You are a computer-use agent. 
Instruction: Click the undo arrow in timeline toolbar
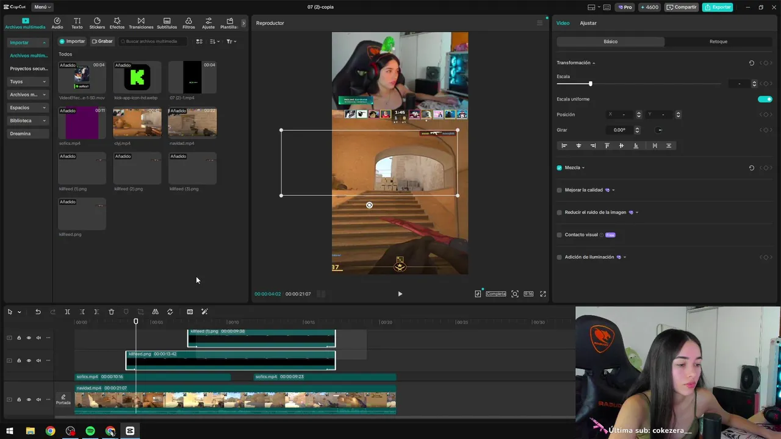pyautogui.click(x=38, y=312)
